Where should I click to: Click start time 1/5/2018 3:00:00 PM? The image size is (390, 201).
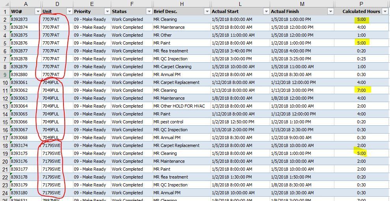pos(240,59)
